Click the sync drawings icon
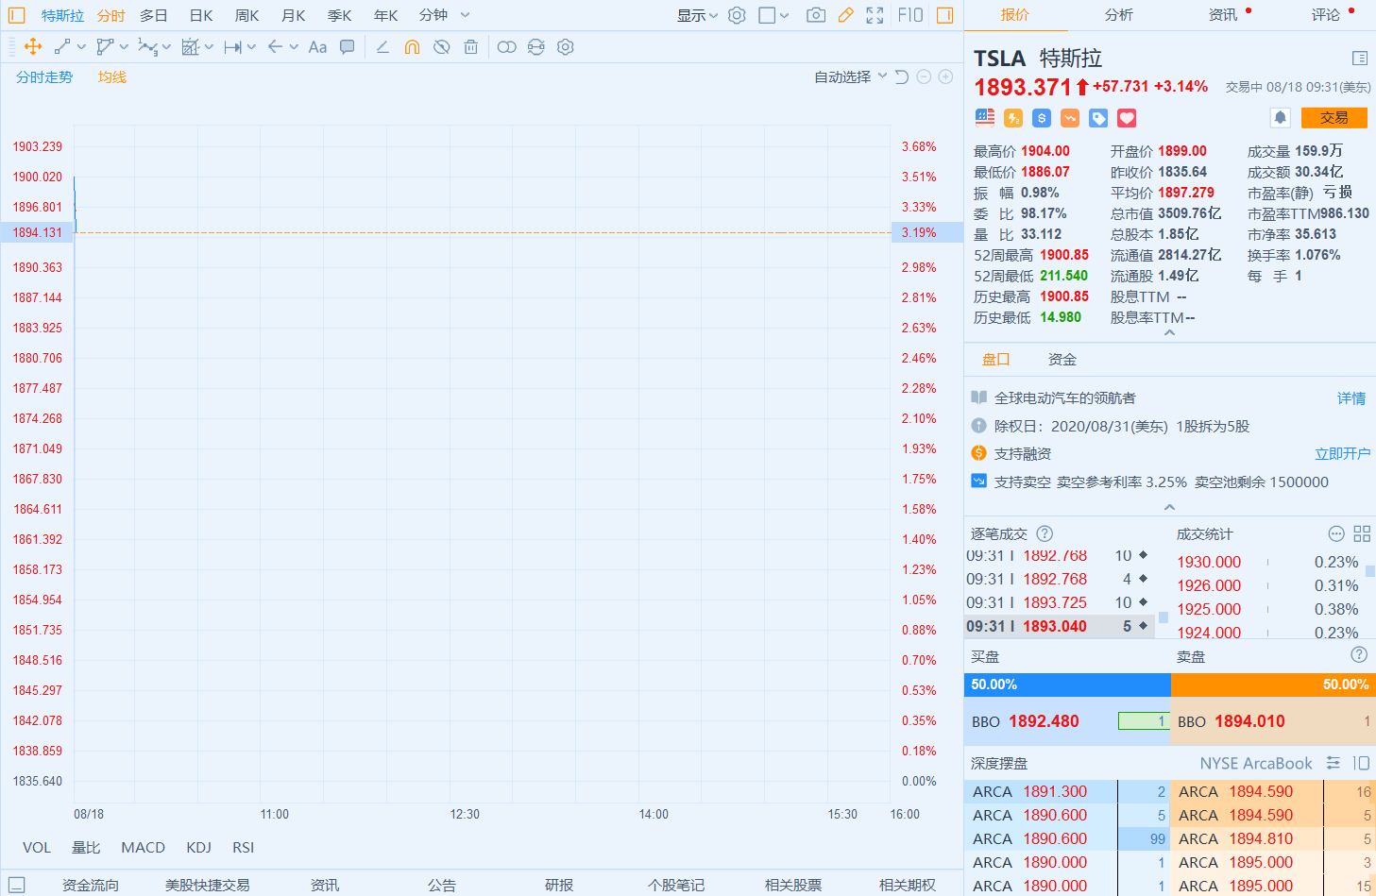This screenshot has height=896, width=1376. pyautogui.click(x=536, y=47)
